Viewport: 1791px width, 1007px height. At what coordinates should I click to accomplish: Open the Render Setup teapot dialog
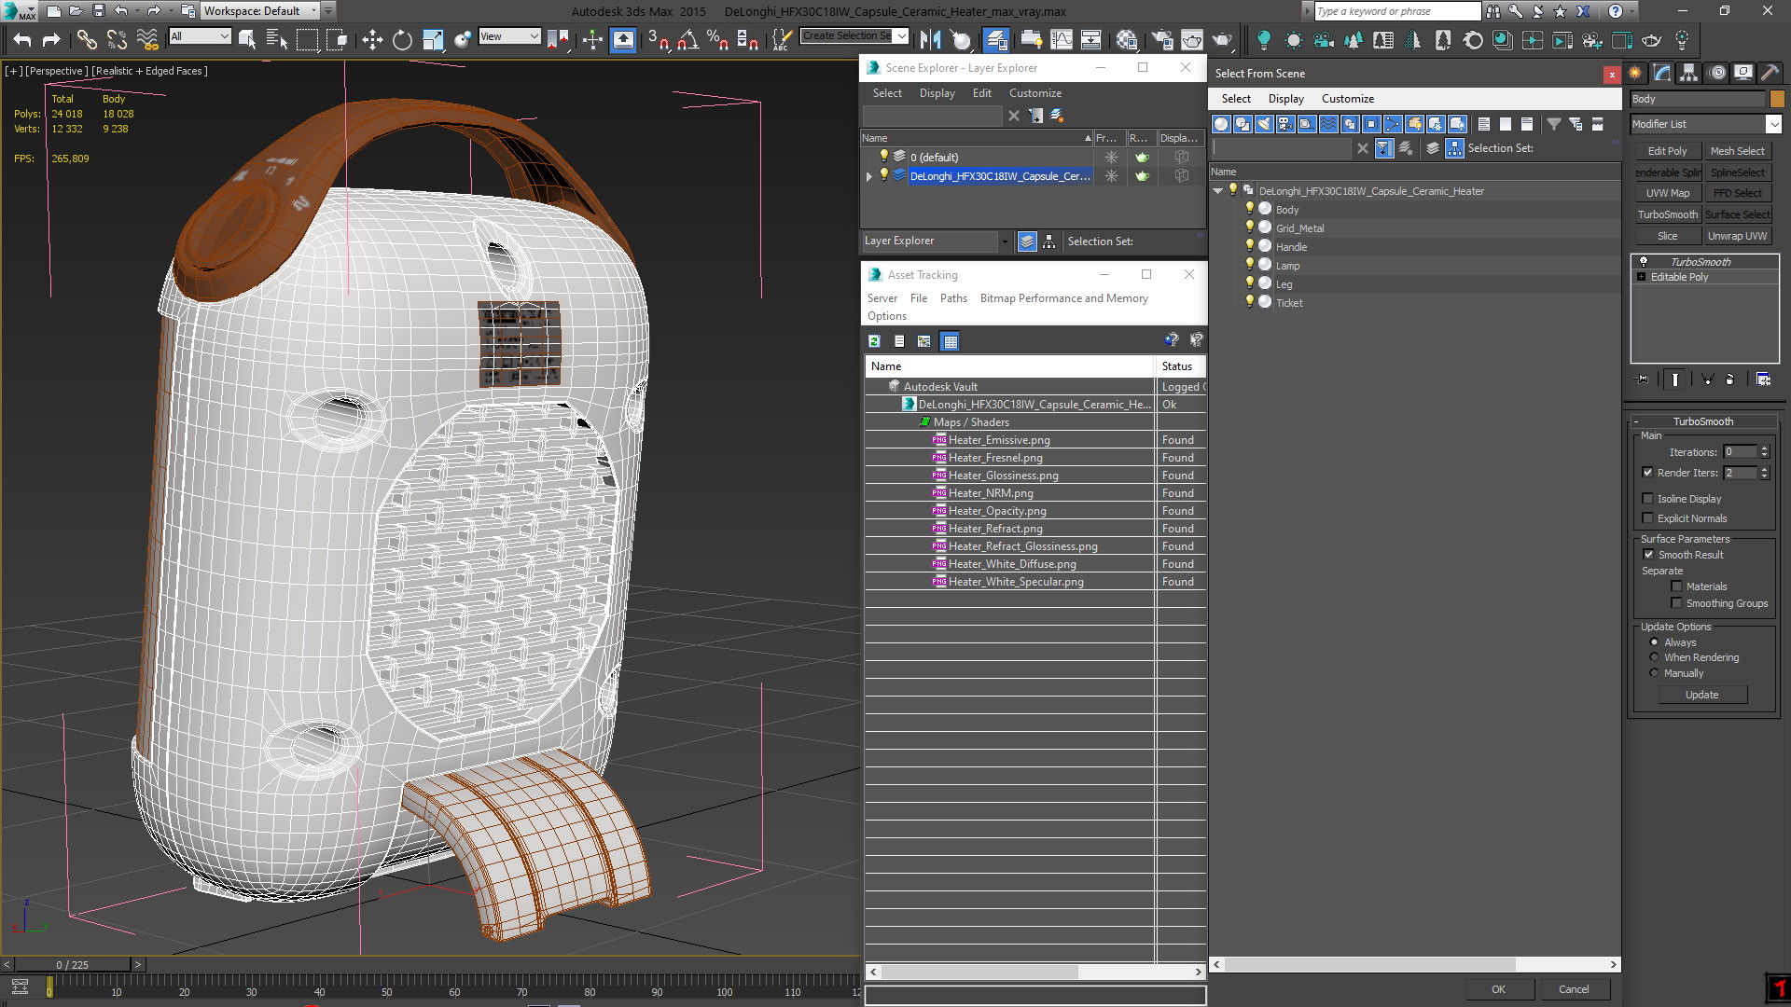pos(1162,39)
